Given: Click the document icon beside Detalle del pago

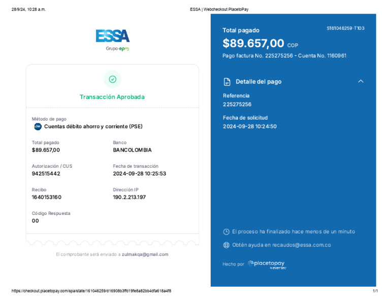Looking at the screenshot, I should (227, 82).
